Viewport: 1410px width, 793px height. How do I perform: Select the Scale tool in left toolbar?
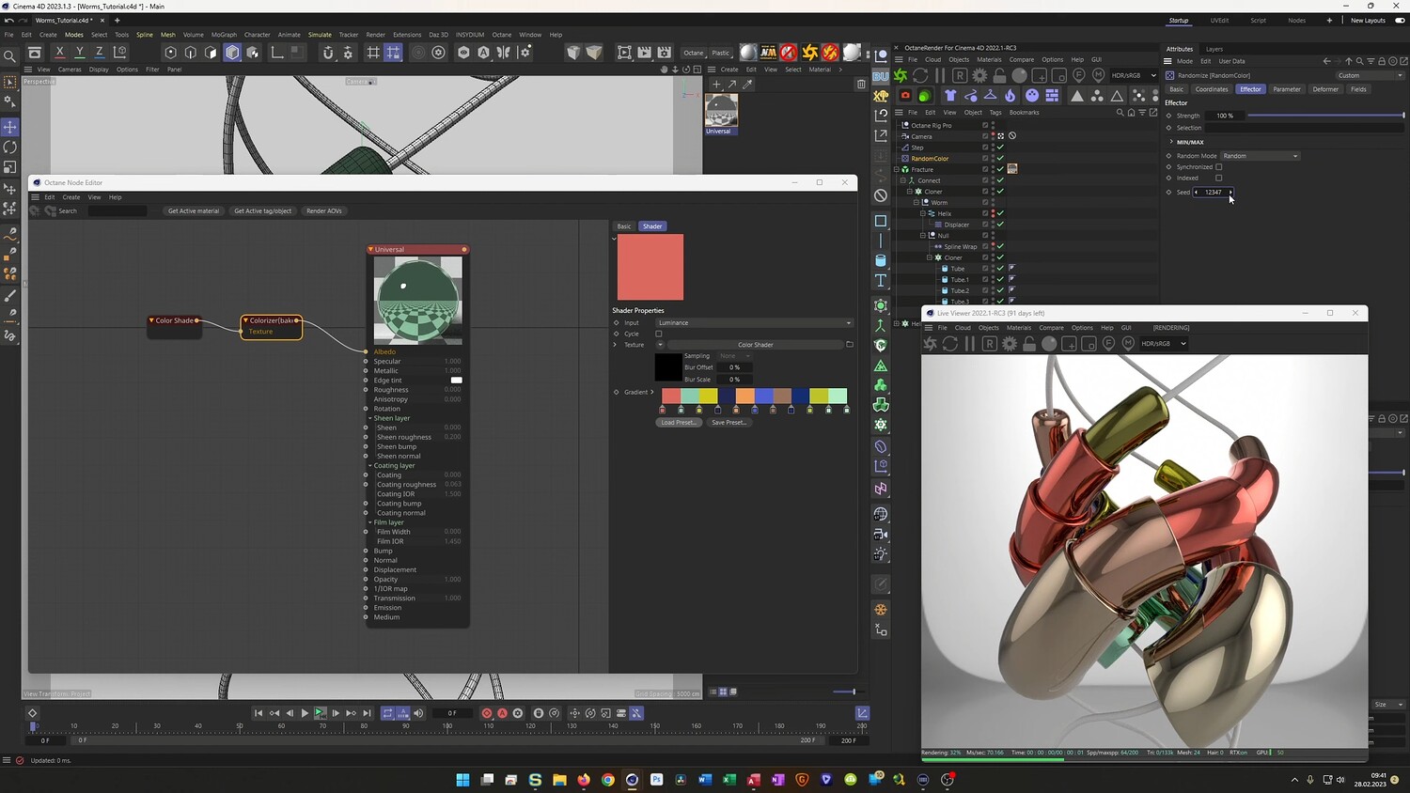pos(10,167)
